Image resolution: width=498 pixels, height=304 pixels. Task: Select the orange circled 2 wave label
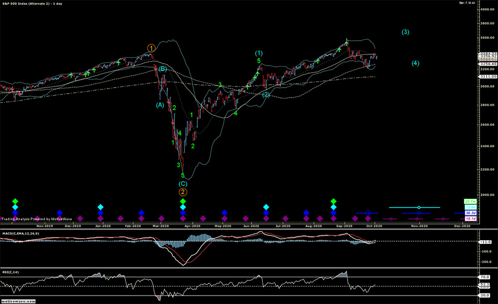[183, 192]
